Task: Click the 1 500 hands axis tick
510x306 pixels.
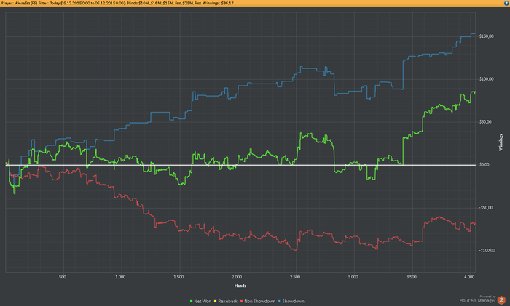Action: [178, 277]
